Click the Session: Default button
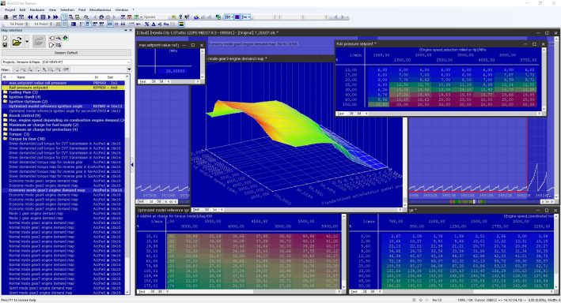The width and height of the screenshot is (561, 303). tap(66, 52)
